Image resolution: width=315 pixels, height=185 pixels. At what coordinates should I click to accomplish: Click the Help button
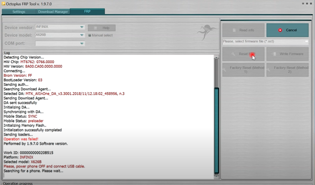pos(102,28)
